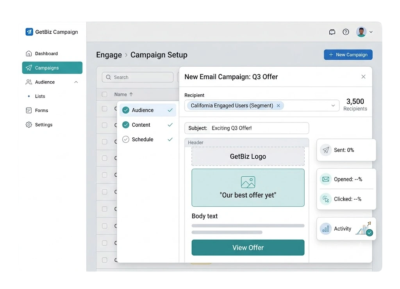Focus the campaign Search field
Image resolution: width=400 pixels, height=289 pixels.
pos(137,77)
